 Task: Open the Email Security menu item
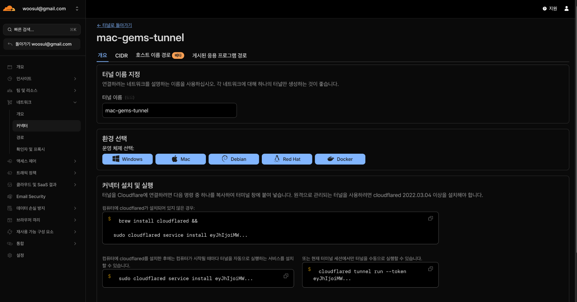42,197
